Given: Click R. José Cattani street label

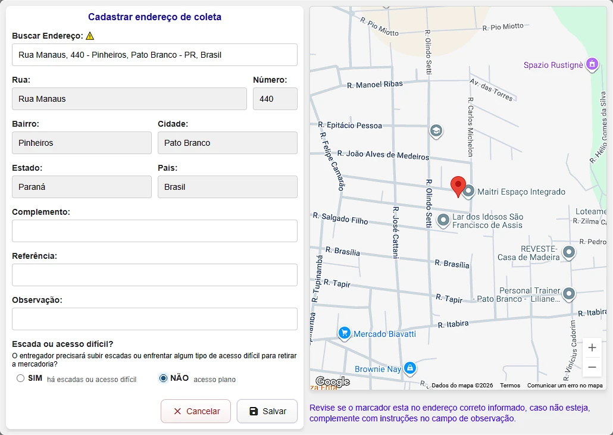Looking at the screenshot, I should point(396,233).
